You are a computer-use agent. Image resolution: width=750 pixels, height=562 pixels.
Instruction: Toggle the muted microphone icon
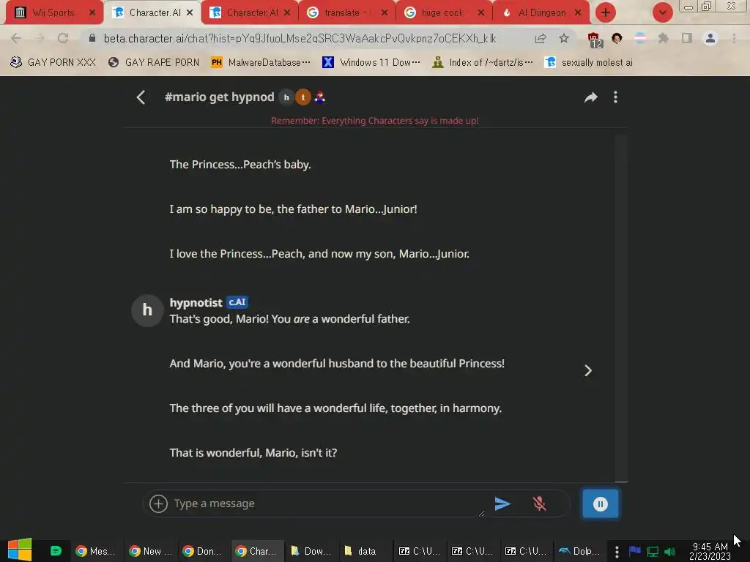539,503
